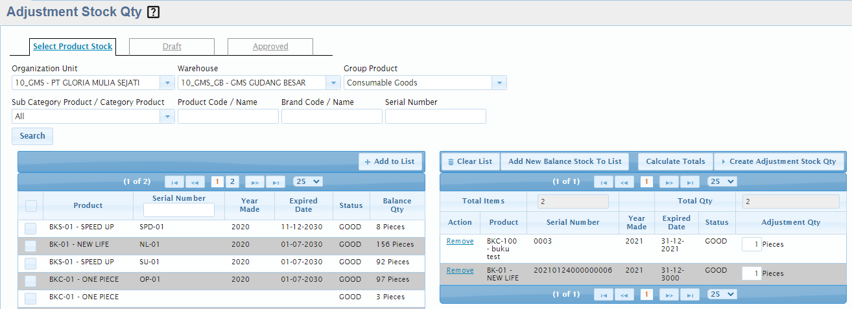Open rows-per-page dropdown in bottom right paginator
852x309 pixels.
(722, 295)
